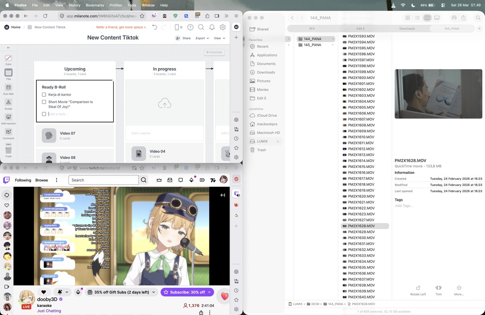Open macOS Control Center icon
Image resolution: width=485 pixels, height=315 pixels.
click(x=443, y=5)
